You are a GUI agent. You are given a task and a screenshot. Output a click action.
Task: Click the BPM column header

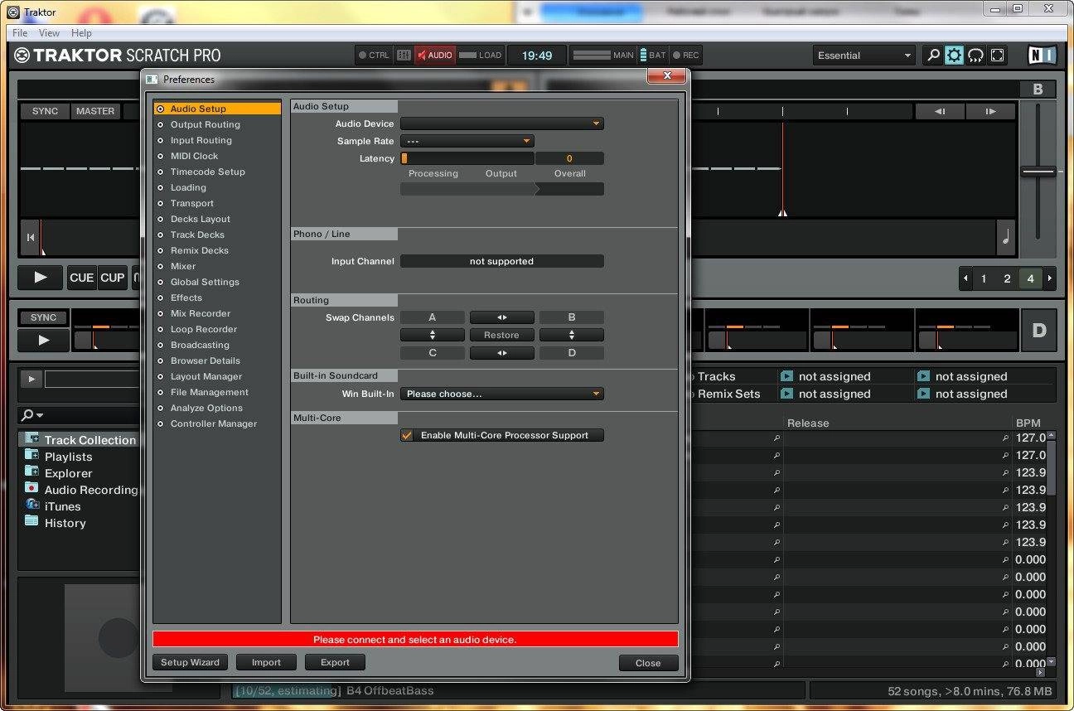click(1028, 423)
